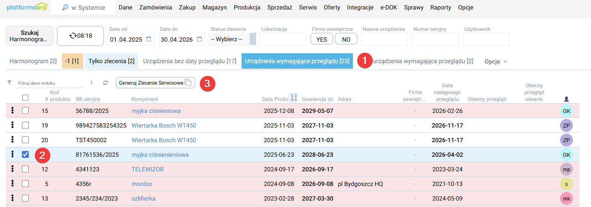Viewport: 591px width, 207px height.
Task: Open the Opcje top menu
Action: [x=466, y=7]
